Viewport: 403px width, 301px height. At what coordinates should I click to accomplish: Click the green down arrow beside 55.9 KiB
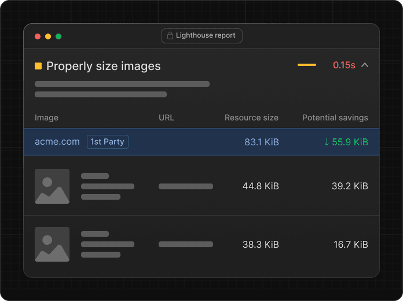tap(327, 142)
